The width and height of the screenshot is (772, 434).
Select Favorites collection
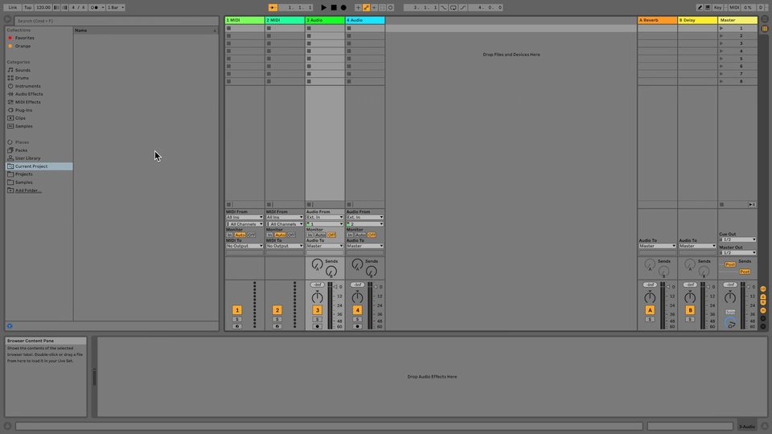24,38
